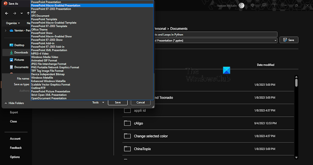This screenshot has width=313, height=165.
Task: Open the ChinaTopix folder
Action: tap(208, 149)
